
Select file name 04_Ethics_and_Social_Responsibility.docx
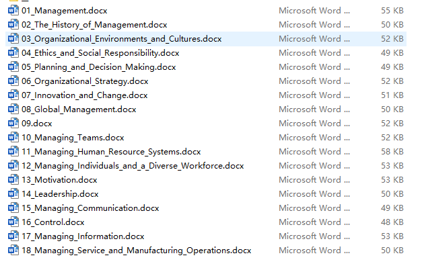tap(100, 53)
